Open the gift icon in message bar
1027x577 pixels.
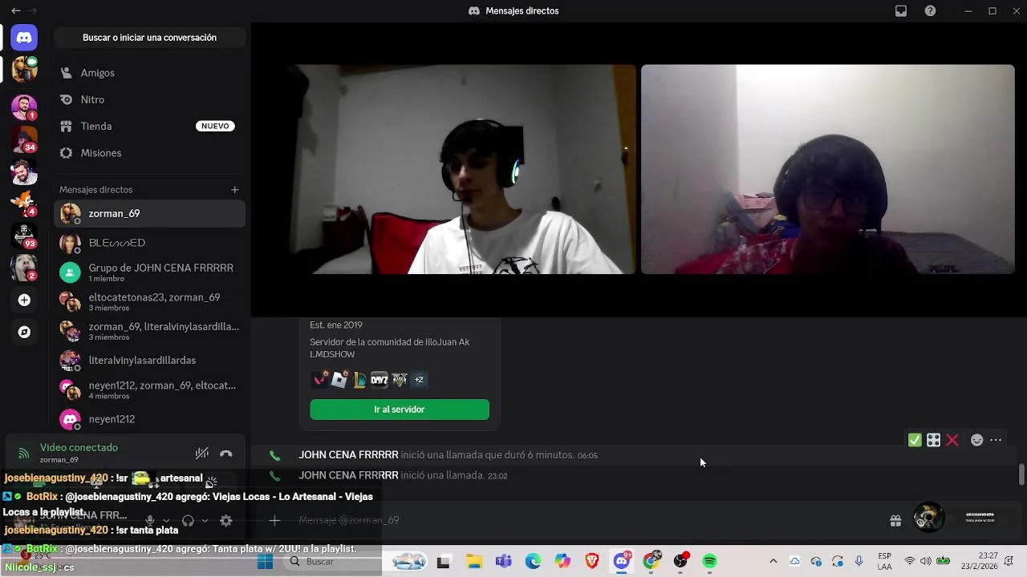click(x=895, y=521)
